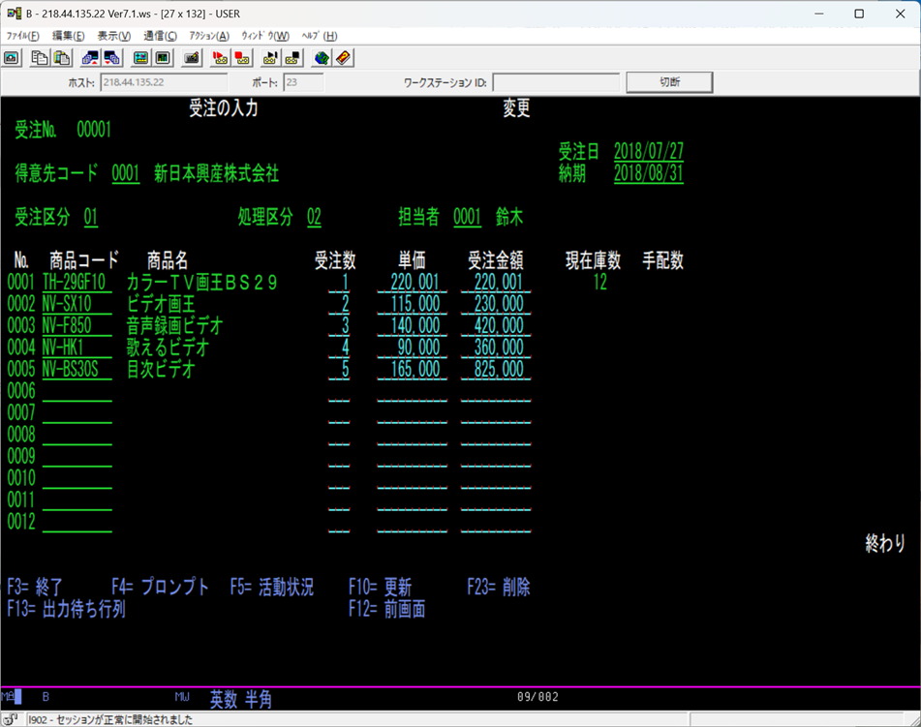Viewport: 921px width, 727px height.
Task: Click the print screen toolbar icon
Action: (x=12, y=57)
